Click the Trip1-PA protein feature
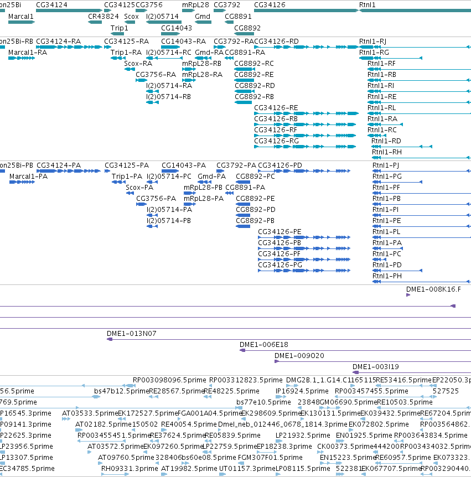471x477 pixels. [x=118, y=182]
